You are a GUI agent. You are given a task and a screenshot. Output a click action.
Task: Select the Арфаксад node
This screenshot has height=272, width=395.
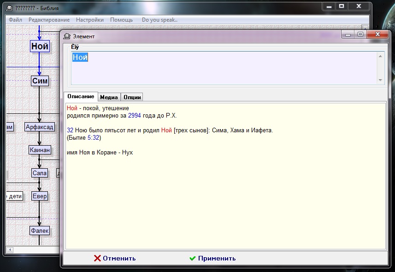[x=40, y=127]
